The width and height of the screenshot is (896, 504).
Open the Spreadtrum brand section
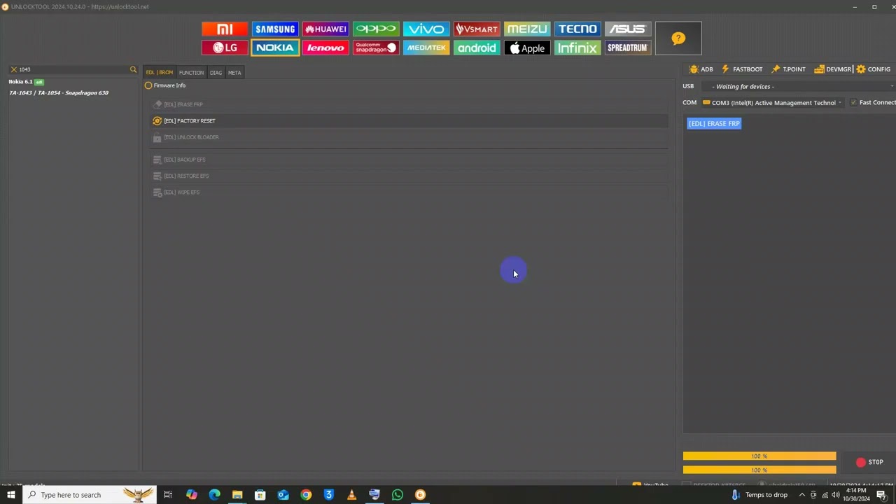(x=628, y=48)
